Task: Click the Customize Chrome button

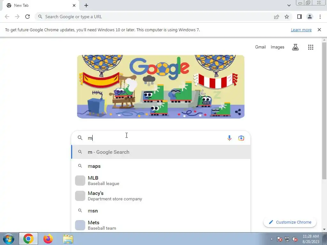Action: [290, 222]
